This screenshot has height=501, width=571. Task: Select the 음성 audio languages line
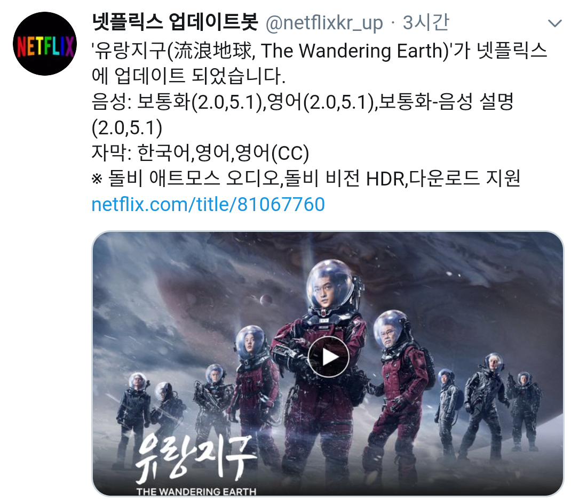tap(302, 115)
